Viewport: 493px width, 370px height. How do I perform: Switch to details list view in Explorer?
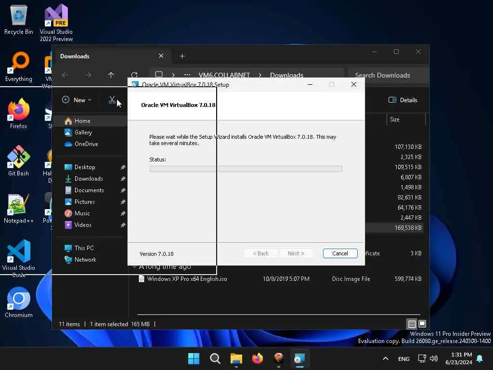point(412,323)
